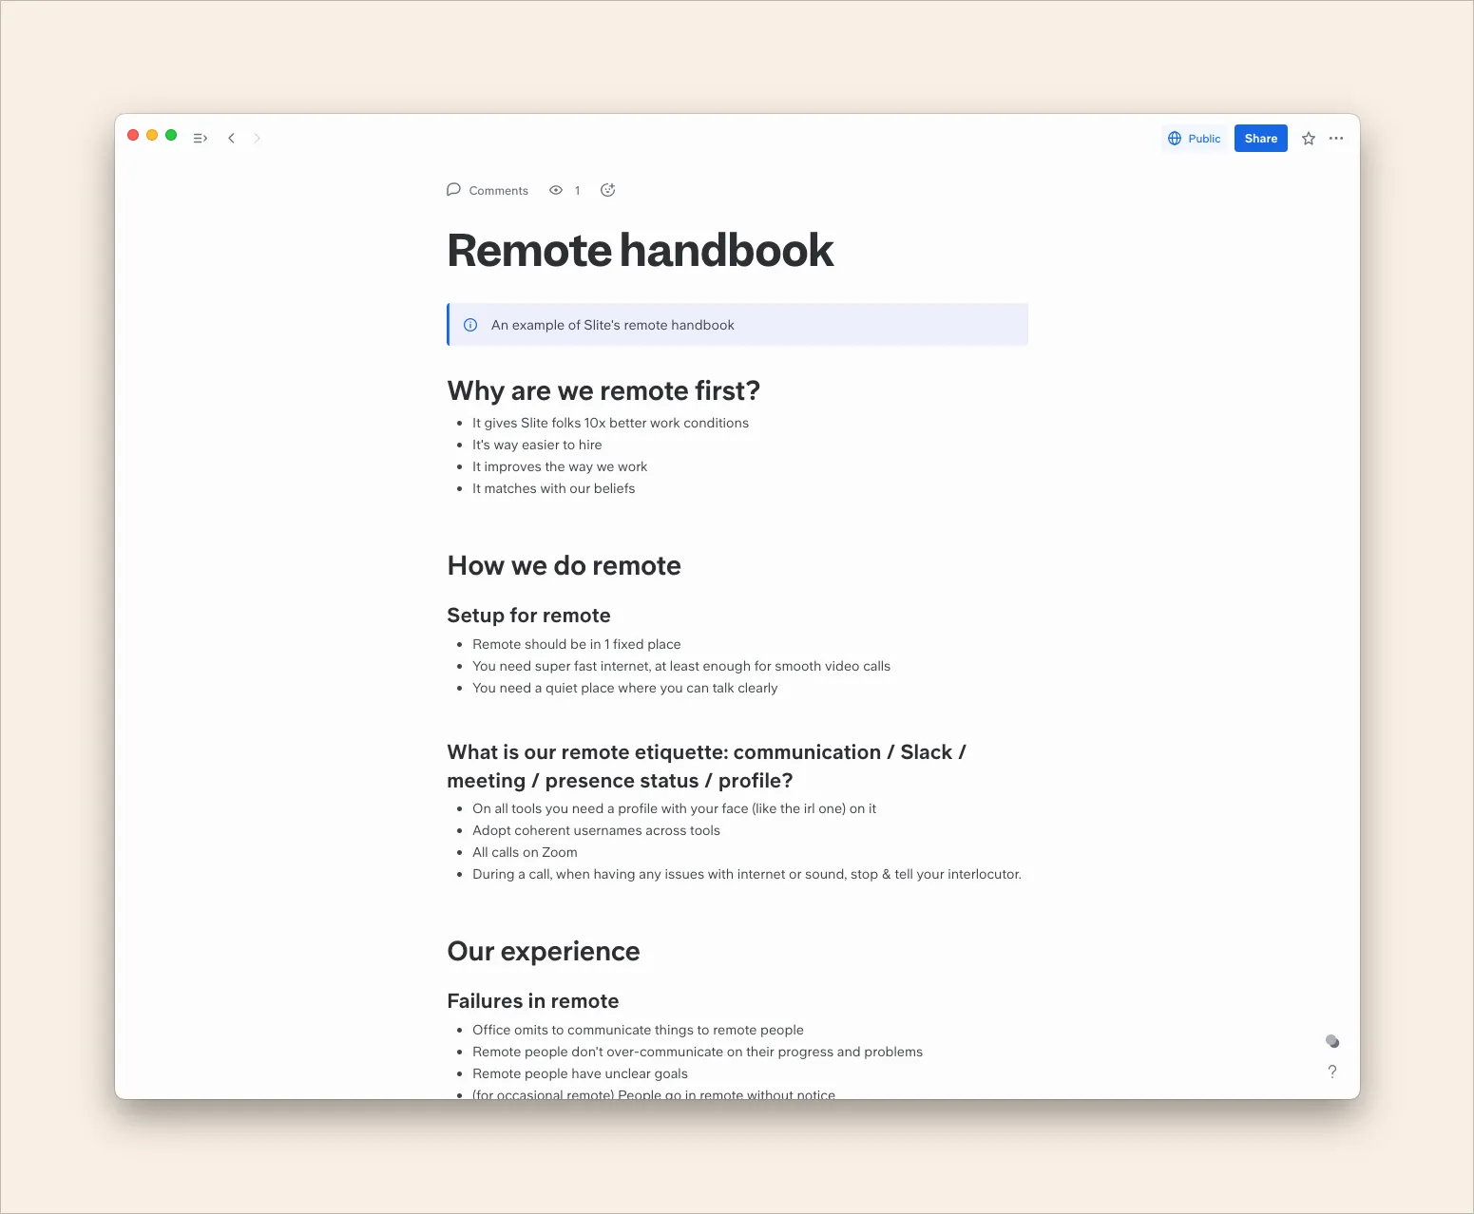
Task: Click 'It gives Slite folks 10x better work conditions'
Action: (610, 423)
